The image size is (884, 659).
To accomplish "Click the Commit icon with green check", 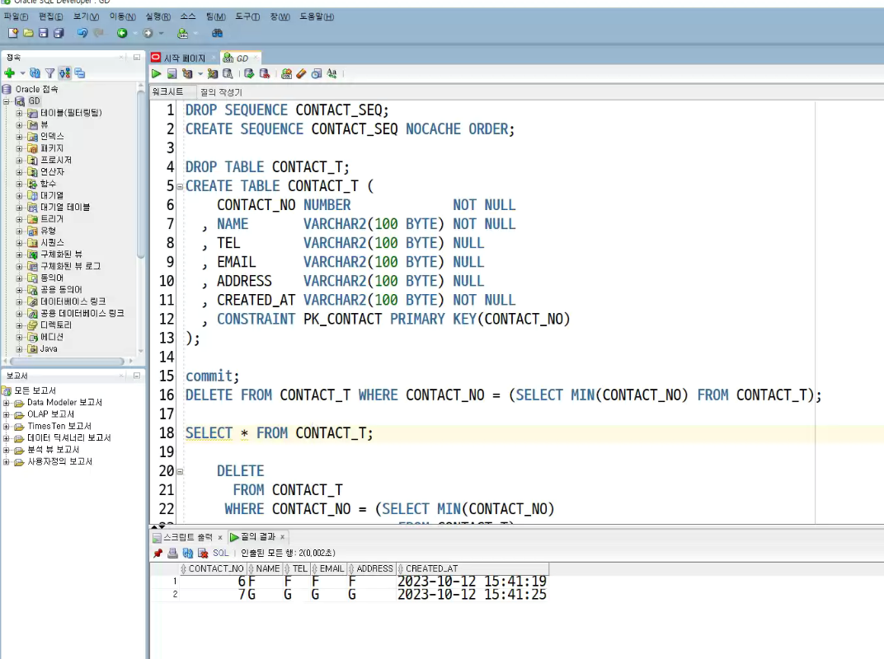I will (x=249, y=74).
